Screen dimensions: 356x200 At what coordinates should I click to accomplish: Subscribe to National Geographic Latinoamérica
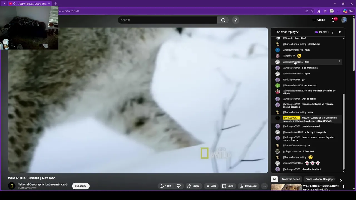[81, 186]
